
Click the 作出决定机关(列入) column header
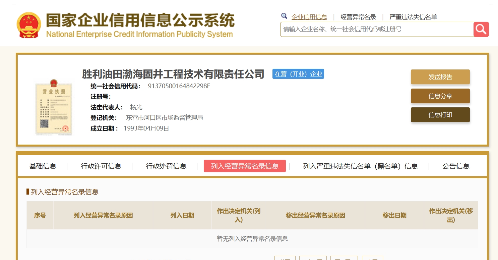tap(239, 215)
